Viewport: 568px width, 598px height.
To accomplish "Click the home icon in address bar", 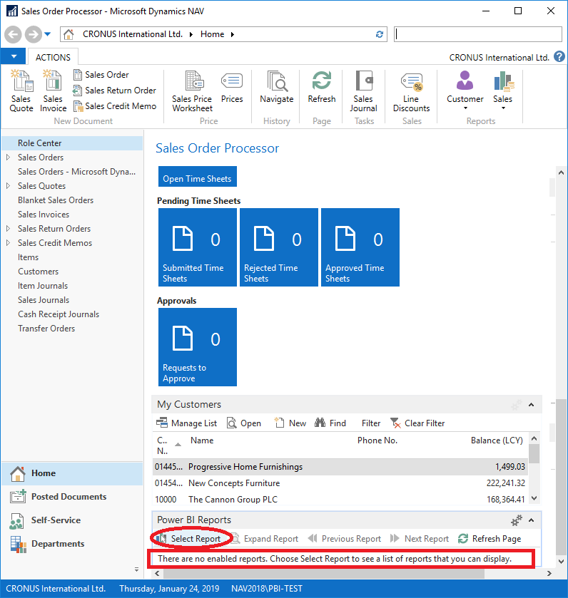I will coord(69,34).
